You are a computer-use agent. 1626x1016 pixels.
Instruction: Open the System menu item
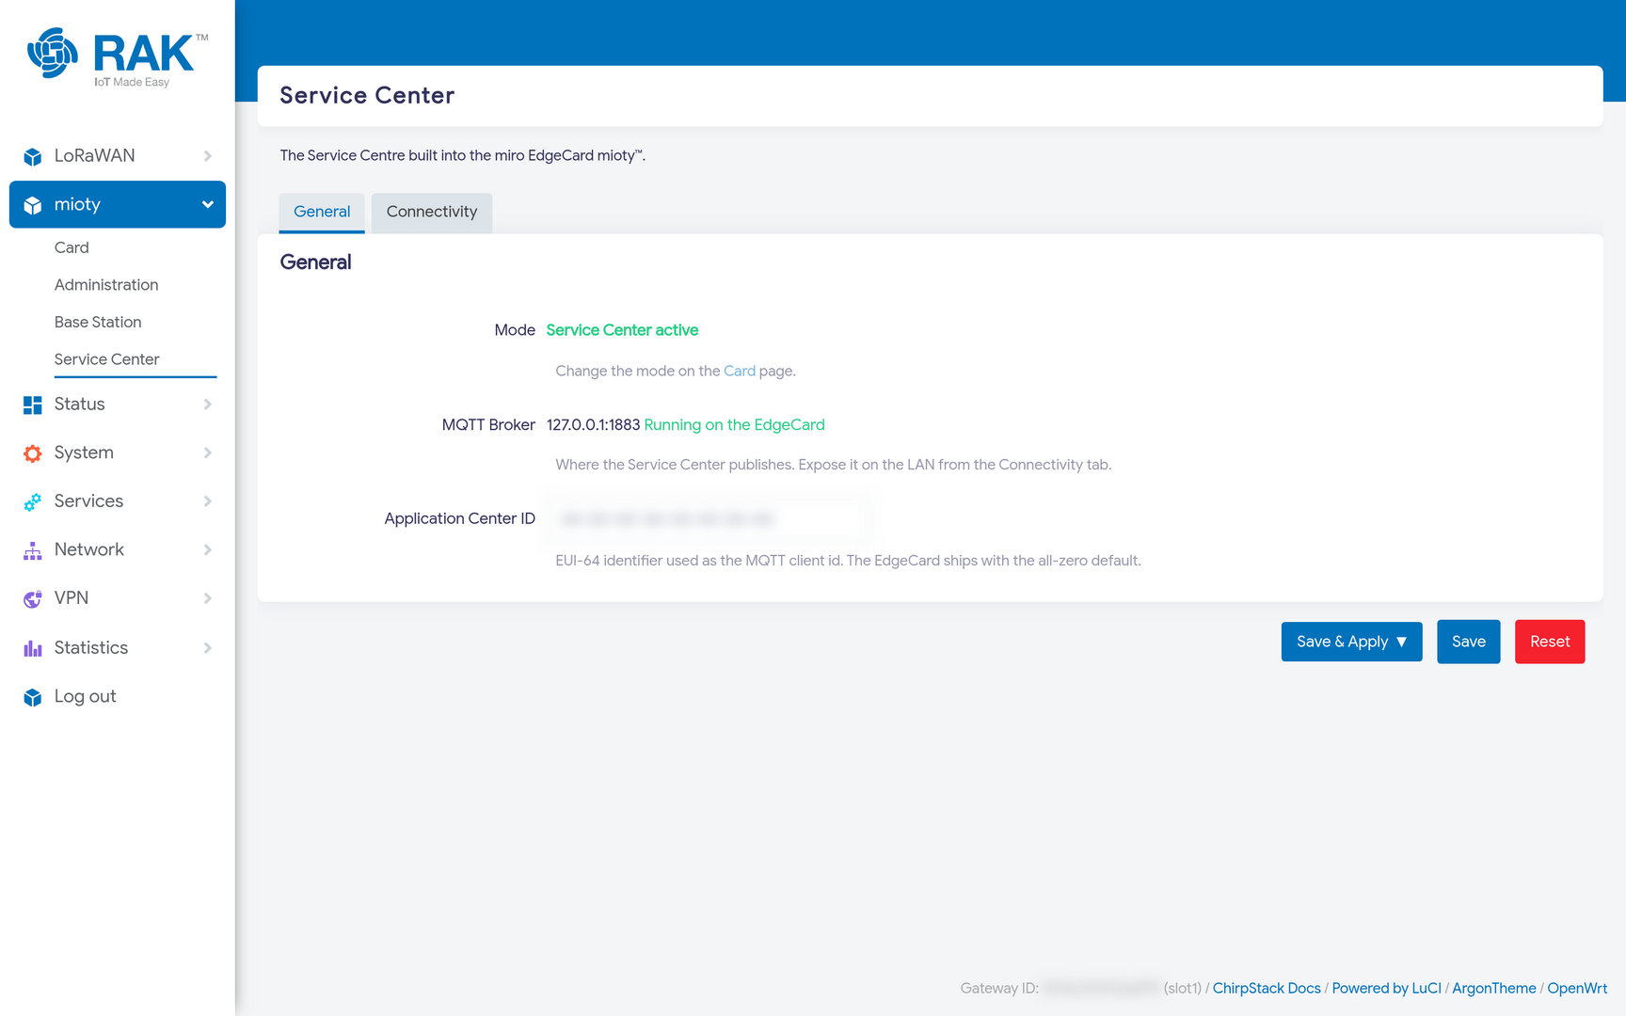coord(118,453)
